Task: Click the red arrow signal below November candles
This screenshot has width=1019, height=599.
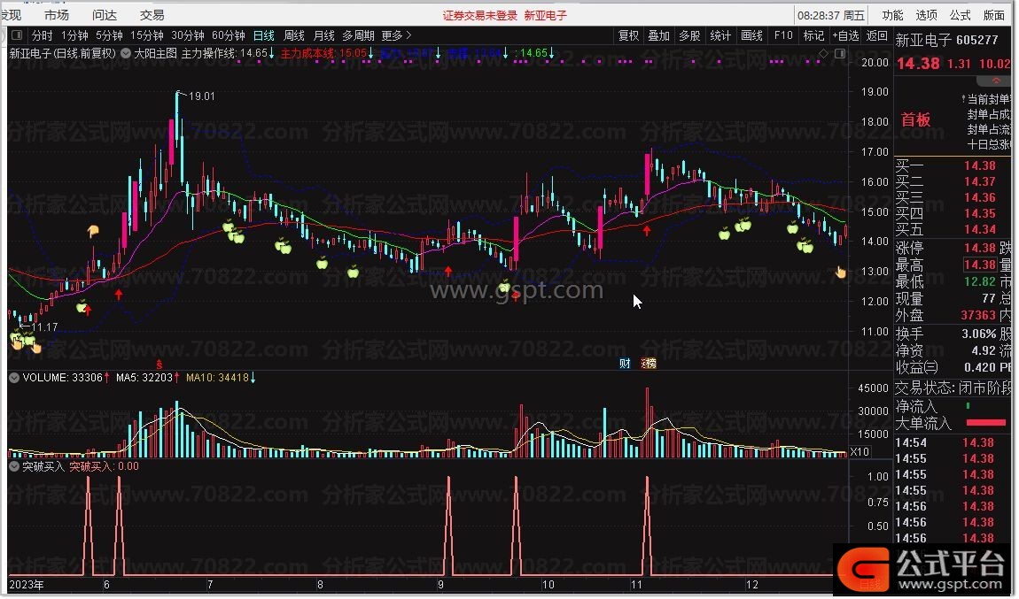Action: point(647,230)
